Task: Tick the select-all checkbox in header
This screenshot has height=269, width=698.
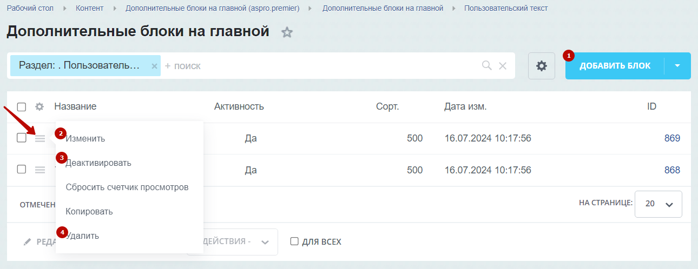Action: pyautogui.click(x=22, y=106)
